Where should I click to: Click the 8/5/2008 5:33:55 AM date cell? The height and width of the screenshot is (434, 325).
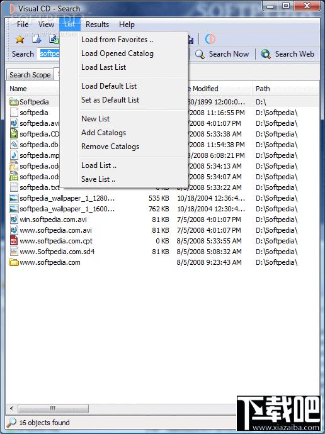point(209,241)
